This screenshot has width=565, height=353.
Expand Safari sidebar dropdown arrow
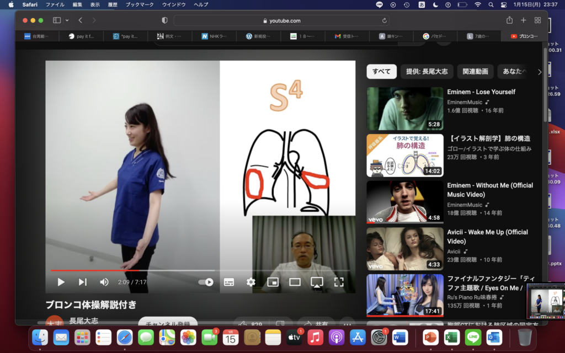click(x=67, y=20)
